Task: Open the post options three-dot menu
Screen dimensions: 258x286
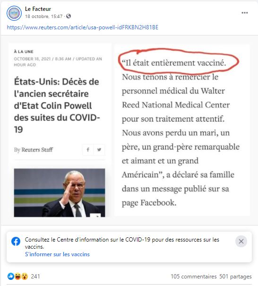Action: 244,13
